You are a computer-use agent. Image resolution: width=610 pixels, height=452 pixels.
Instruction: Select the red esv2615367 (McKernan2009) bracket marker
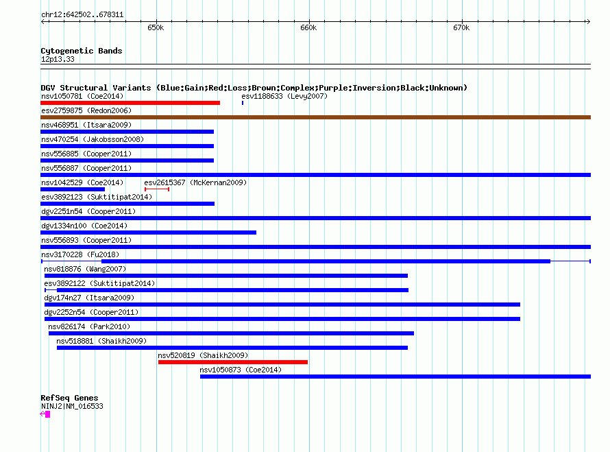[157, 189]
